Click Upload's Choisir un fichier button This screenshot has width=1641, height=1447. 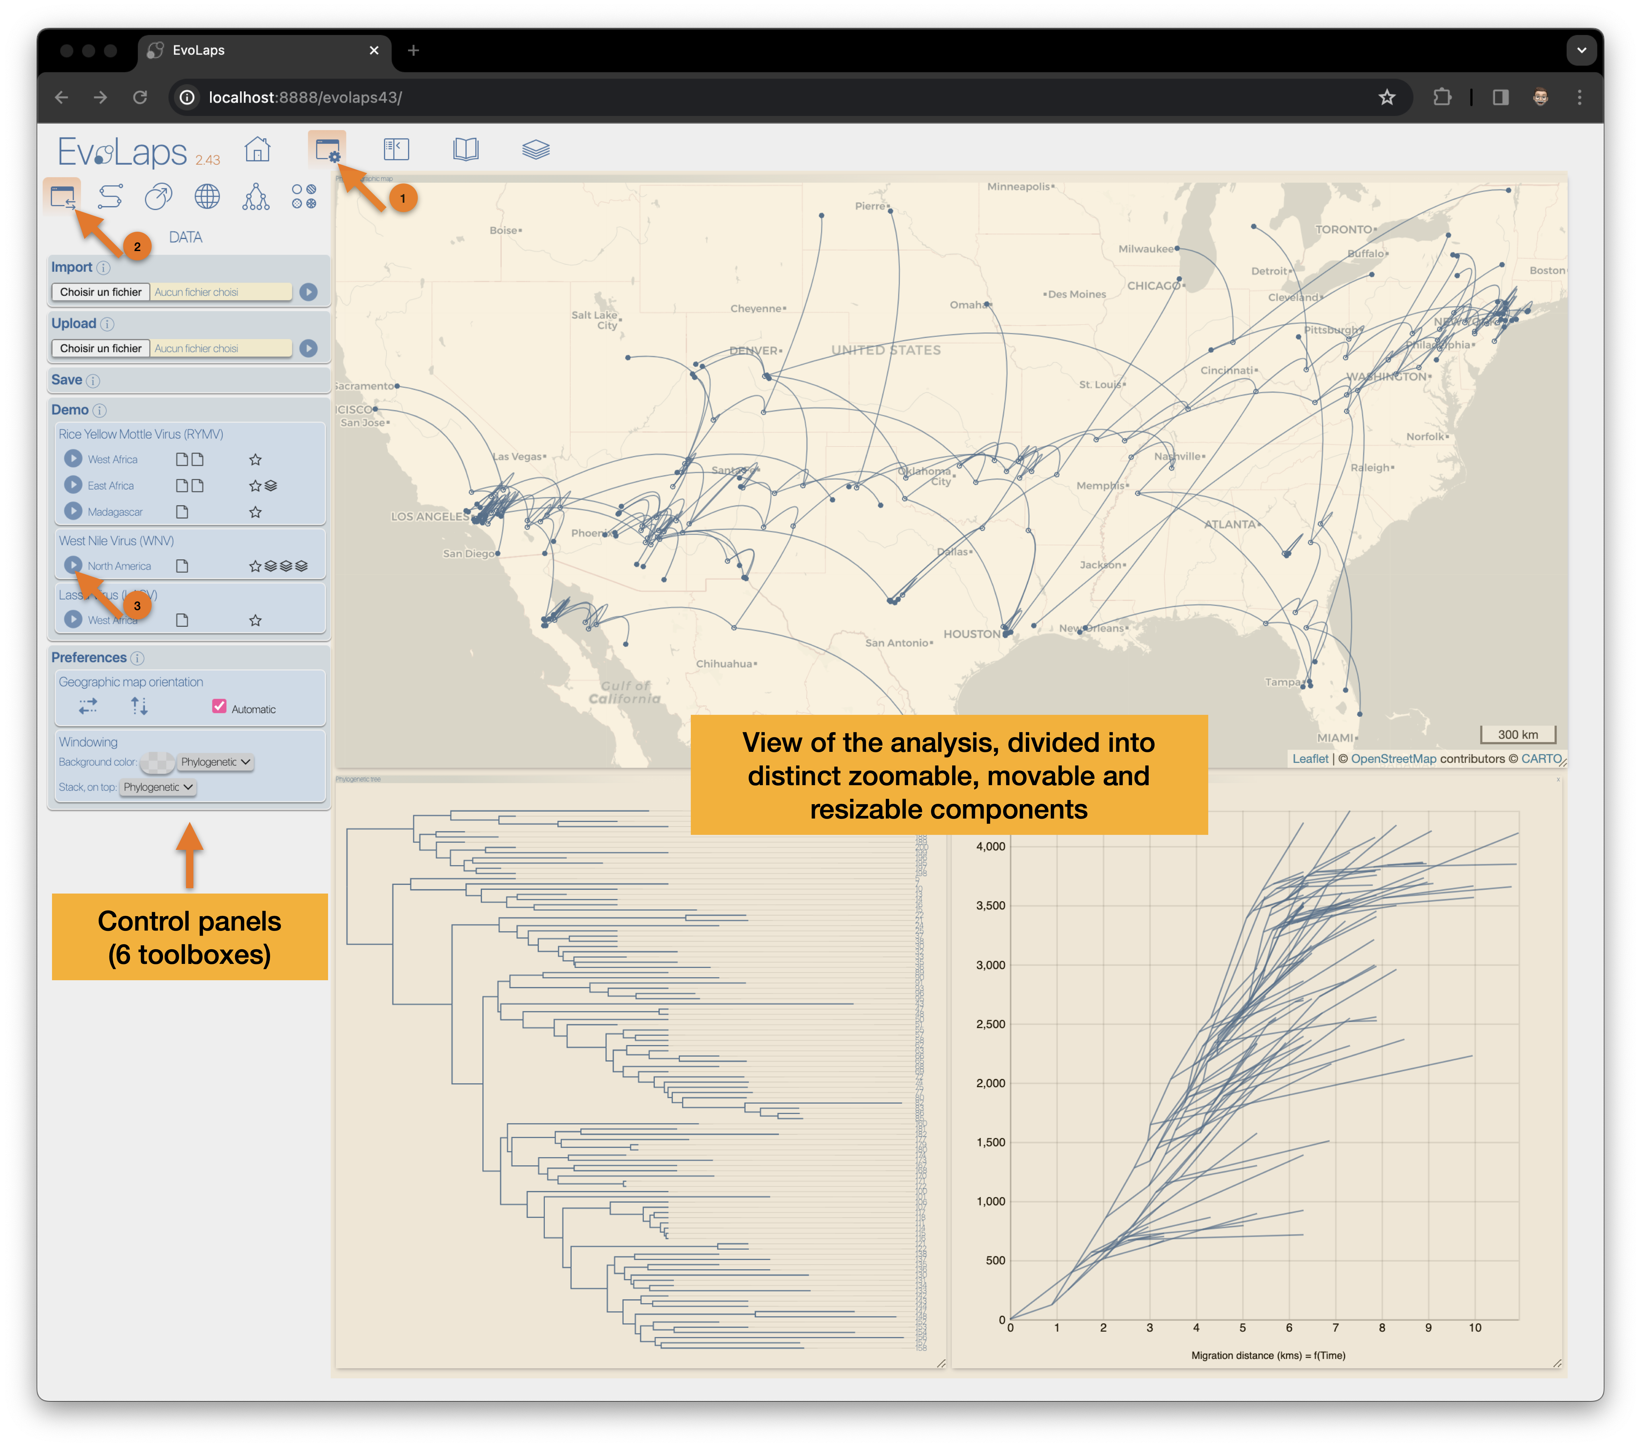point(101,348)
